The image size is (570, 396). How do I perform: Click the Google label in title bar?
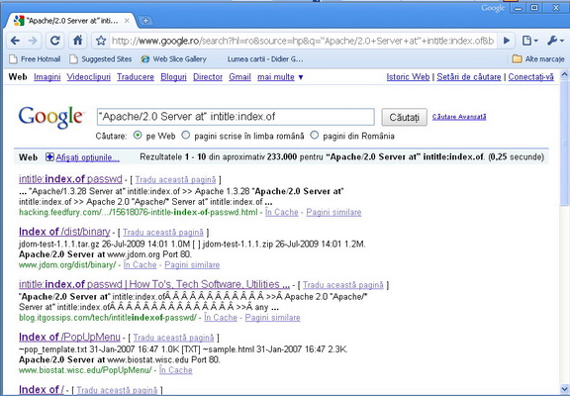[493, 8]
